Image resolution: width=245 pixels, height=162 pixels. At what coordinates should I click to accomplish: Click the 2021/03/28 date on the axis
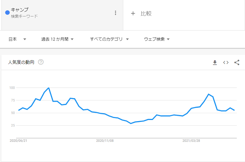click(x=191, y=141)
